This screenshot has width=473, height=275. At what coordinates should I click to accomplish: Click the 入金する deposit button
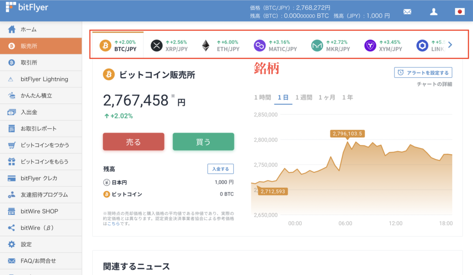tap(221, 169)
